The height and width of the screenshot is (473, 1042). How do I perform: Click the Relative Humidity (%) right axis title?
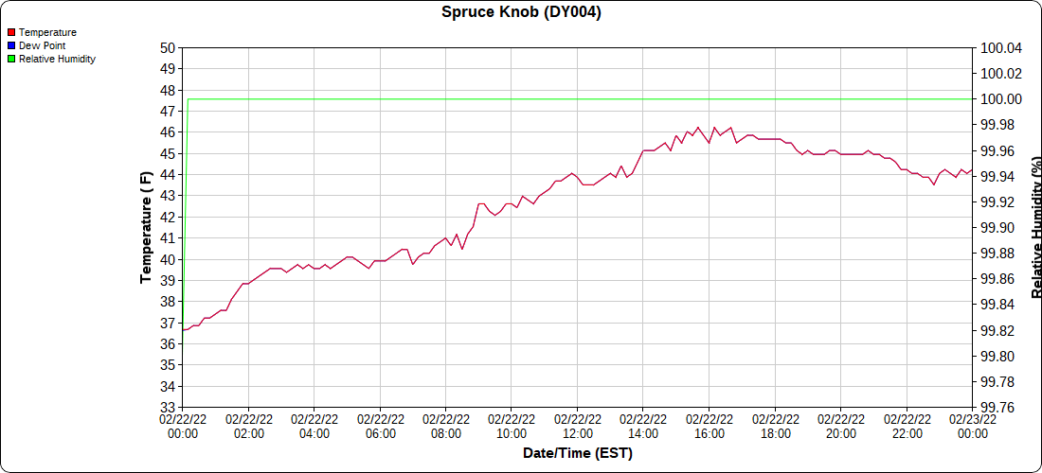(1035, 227)
